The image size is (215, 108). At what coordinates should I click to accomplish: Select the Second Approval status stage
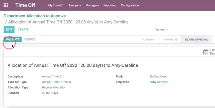coord(196,39)
